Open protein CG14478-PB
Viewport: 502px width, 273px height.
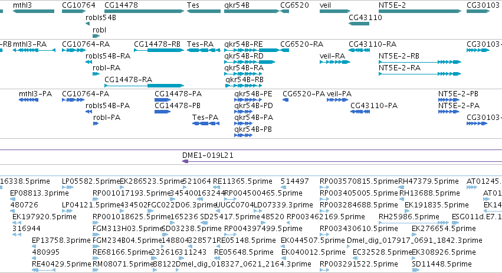(162, 112)
